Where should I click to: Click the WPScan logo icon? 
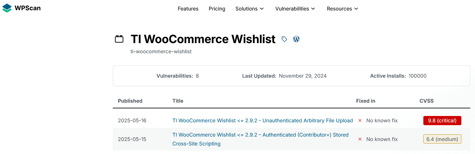click(x=7, y=8)
